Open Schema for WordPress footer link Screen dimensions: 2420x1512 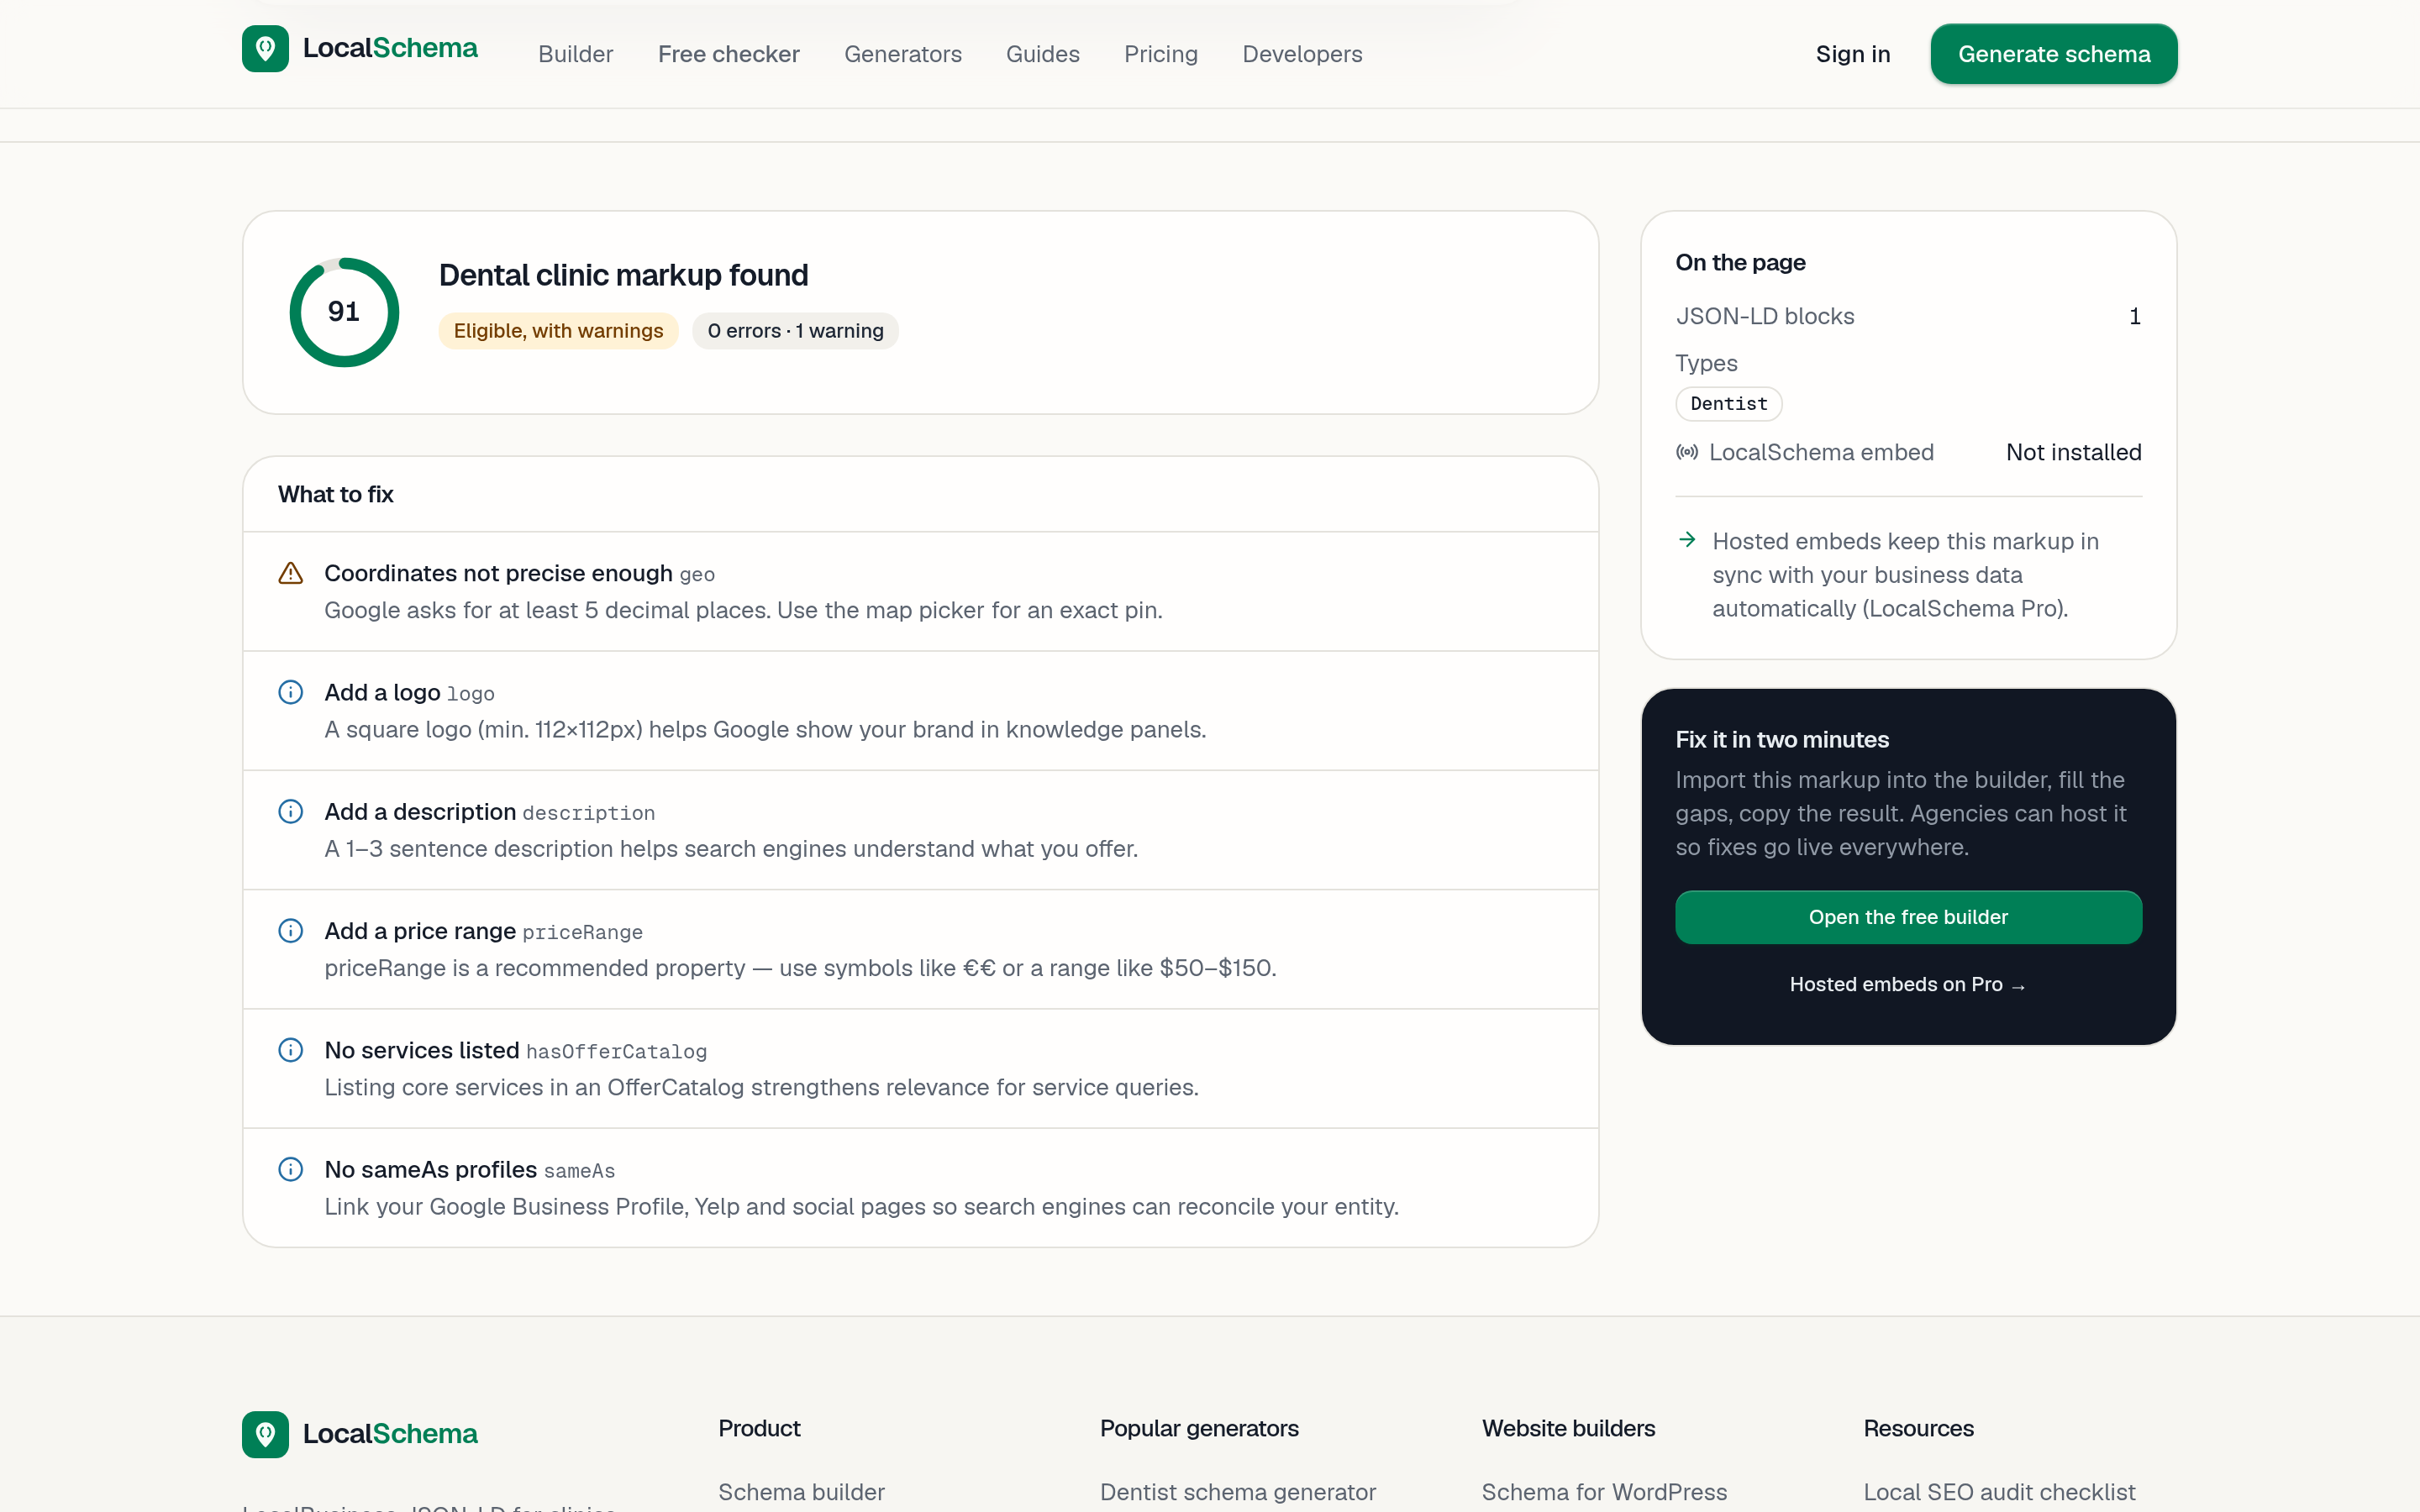(x=1604, y=1491)
